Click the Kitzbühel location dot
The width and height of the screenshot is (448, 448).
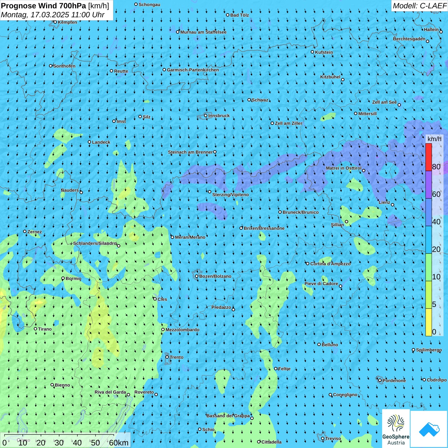(x=343, y=80)
